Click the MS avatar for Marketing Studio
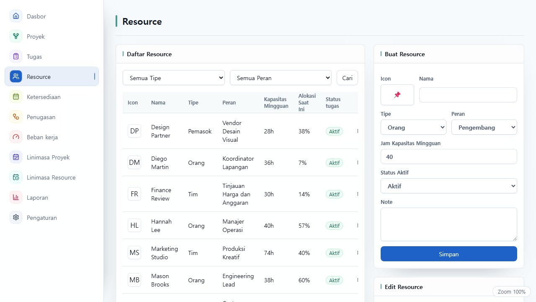 [134, 253]
